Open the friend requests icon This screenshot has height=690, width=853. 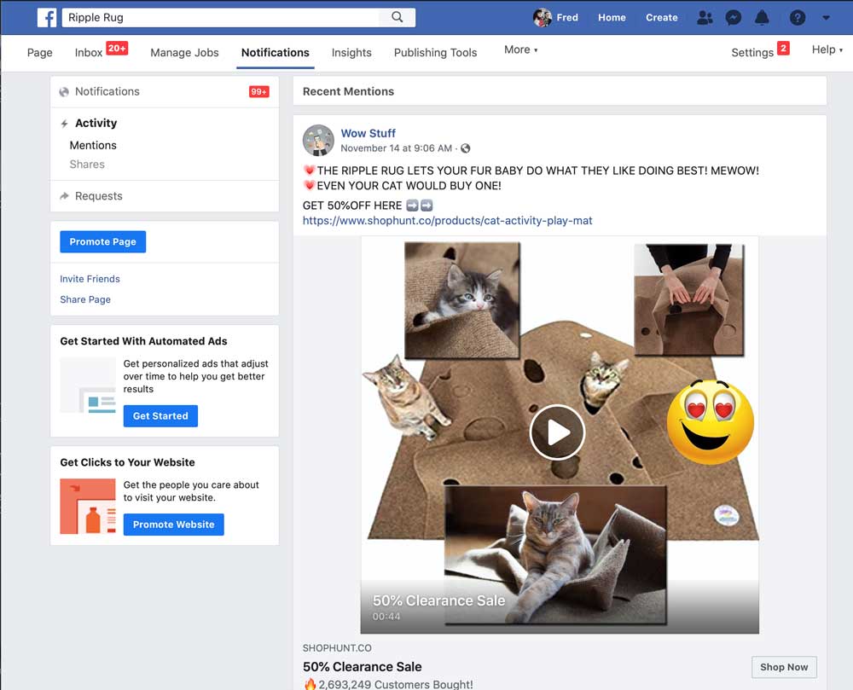[705, 17]
